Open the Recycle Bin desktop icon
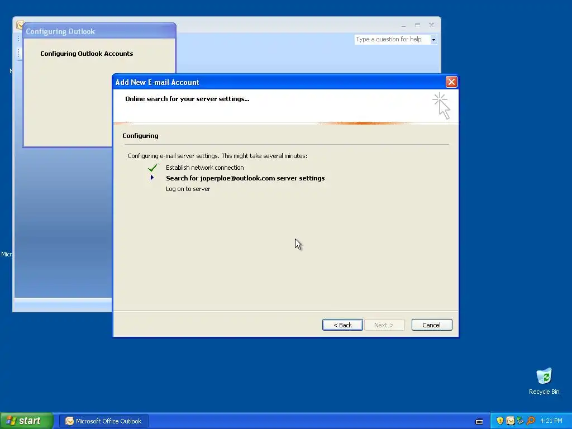572x429 pixels. pyautogui.click(x=544, y=381)
